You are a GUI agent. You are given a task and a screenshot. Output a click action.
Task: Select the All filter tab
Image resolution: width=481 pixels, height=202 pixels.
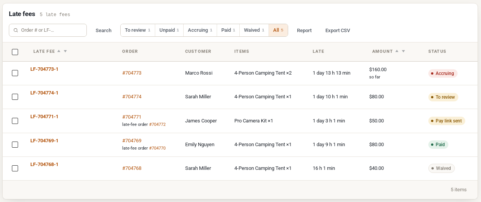click(x=278, y=30)
